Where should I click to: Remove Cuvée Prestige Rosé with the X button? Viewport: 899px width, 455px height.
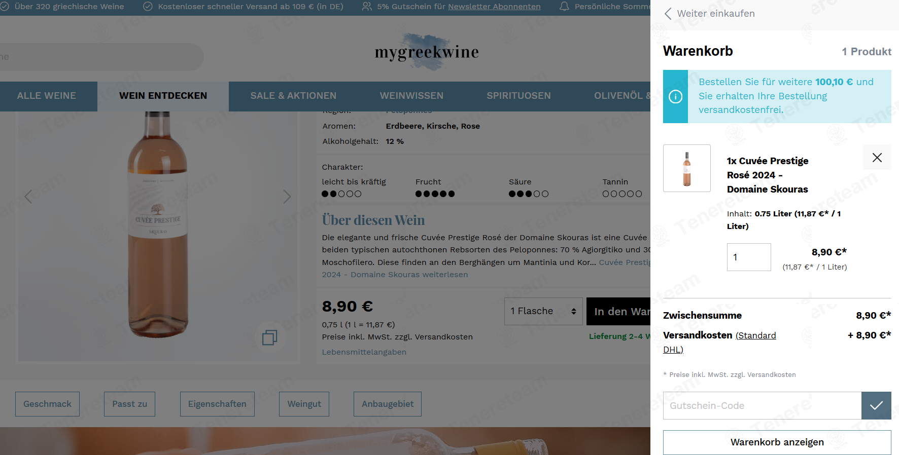pyautogui.click(x=877, y=158)
